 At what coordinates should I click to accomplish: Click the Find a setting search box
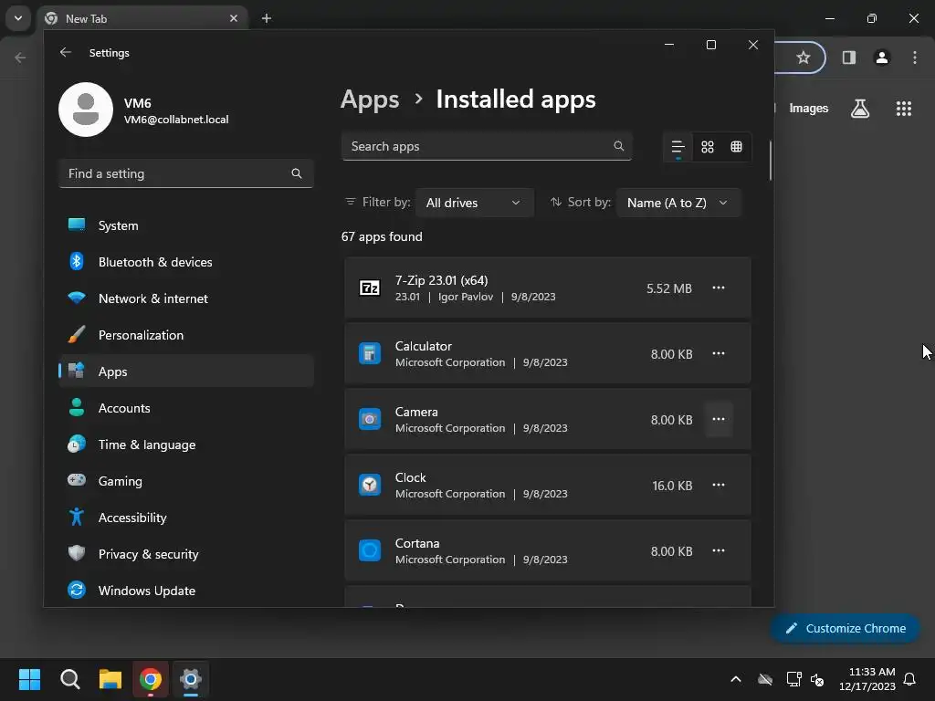point(185,173)
